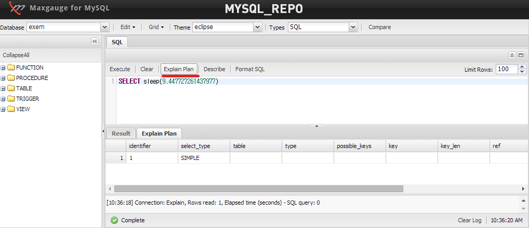
Task: Click the PROCEDURE folder icon
Action: [x=11, y=78]
